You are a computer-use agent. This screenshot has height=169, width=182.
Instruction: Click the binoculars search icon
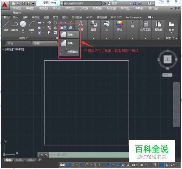[104, 3]
